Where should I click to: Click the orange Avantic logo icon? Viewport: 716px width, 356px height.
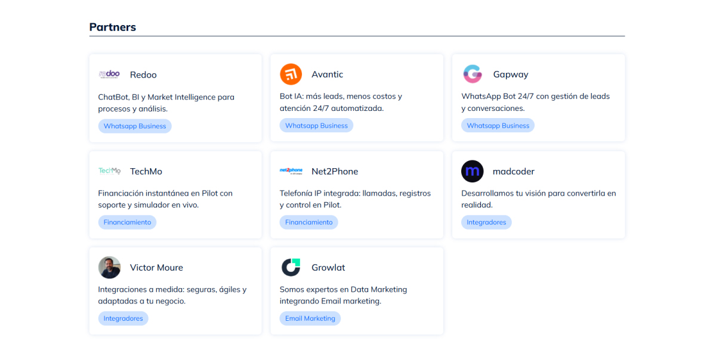[x=291, y=75]
